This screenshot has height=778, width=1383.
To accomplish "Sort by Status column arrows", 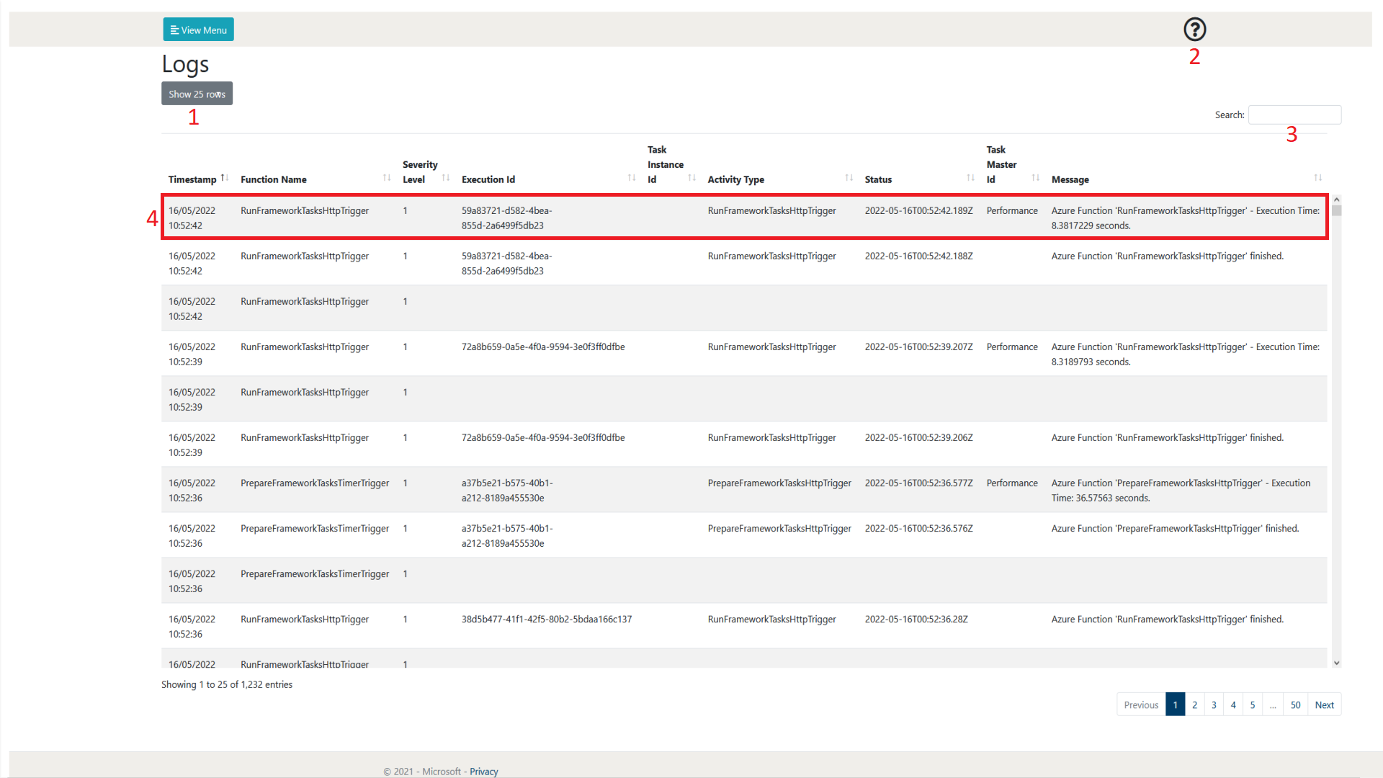I will point(971,178).
